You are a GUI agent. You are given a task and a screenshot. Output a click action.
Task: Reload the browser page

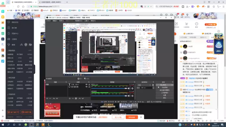[18, 6]
